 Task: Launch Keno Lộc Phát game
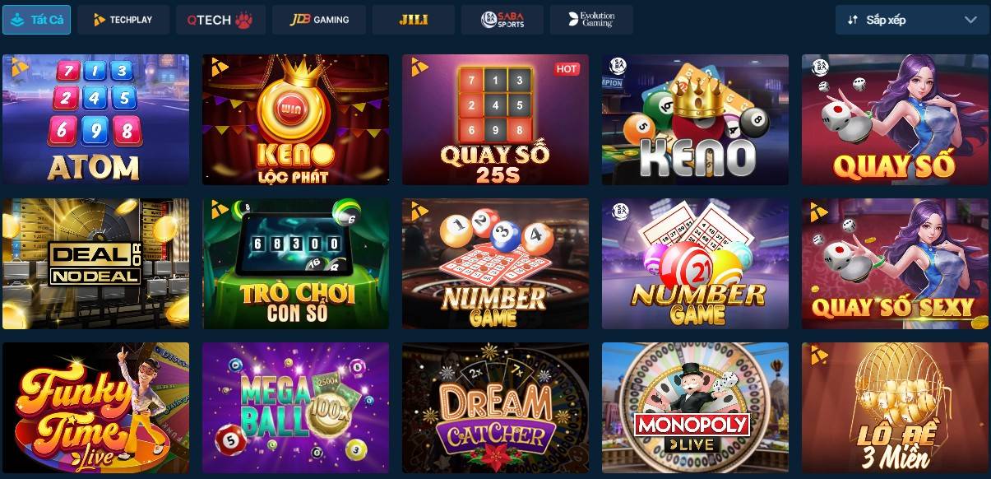295,119
